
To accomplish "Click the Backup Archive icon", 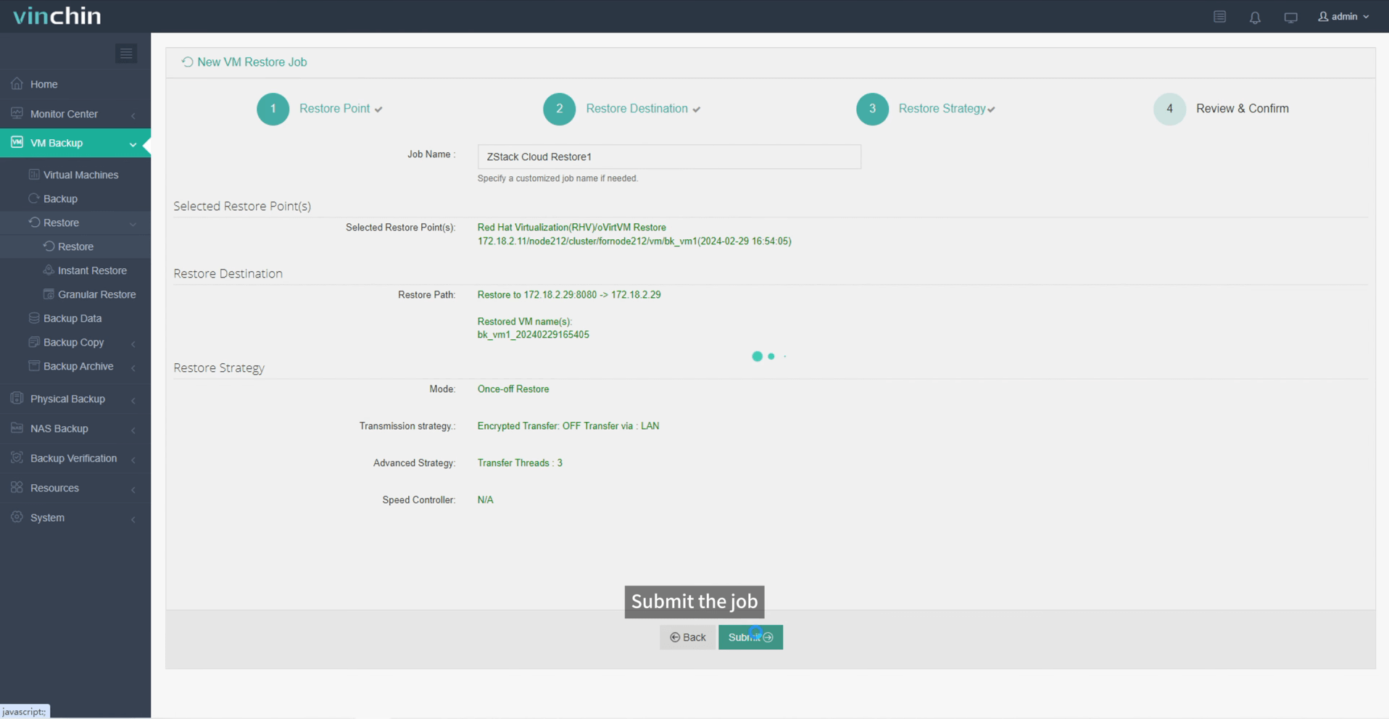I will (34, 366).
